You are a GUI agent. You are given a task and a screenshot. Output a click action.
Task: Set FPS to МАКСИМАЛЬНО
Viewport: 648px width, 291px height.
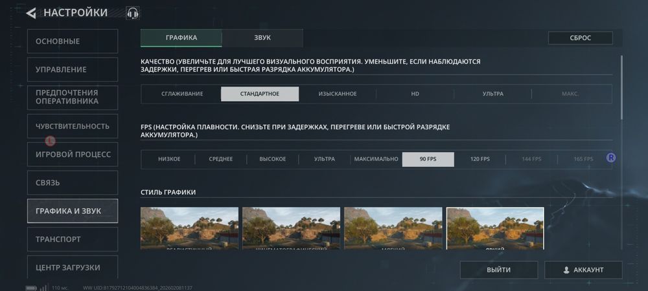[376, 159]
